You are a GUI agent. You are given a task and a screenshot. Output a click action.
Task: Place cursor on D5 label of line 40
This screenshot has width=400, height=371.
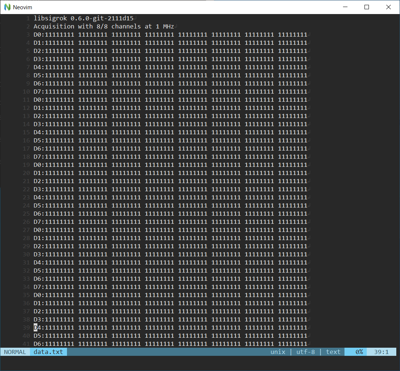click(37, 336)
